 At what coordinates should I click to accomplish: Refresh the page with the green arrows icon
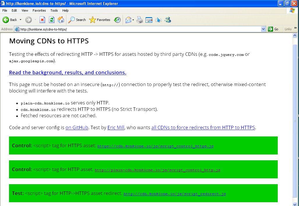click(52, 19)
